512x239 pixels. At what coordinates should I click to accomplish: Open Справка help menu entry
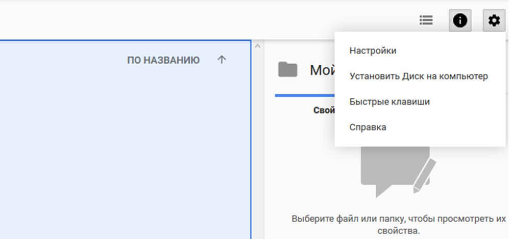point(368,127)
